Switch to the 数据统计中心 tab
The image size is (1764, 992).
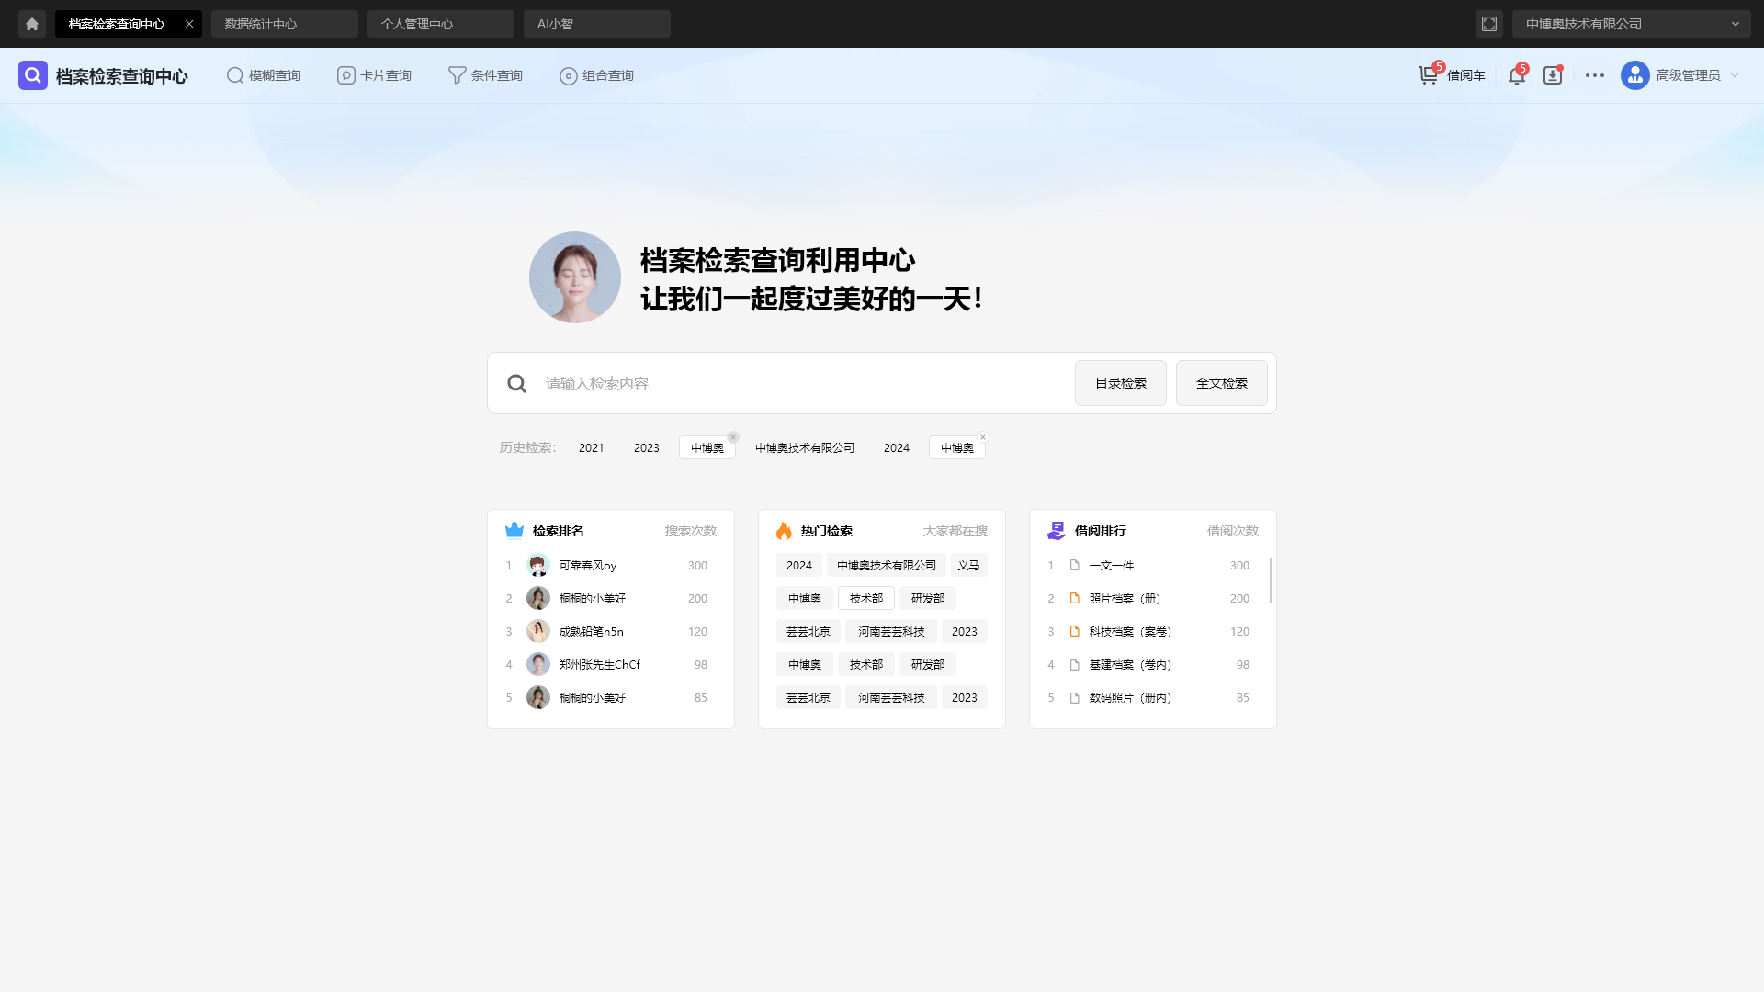click(260, 24)
